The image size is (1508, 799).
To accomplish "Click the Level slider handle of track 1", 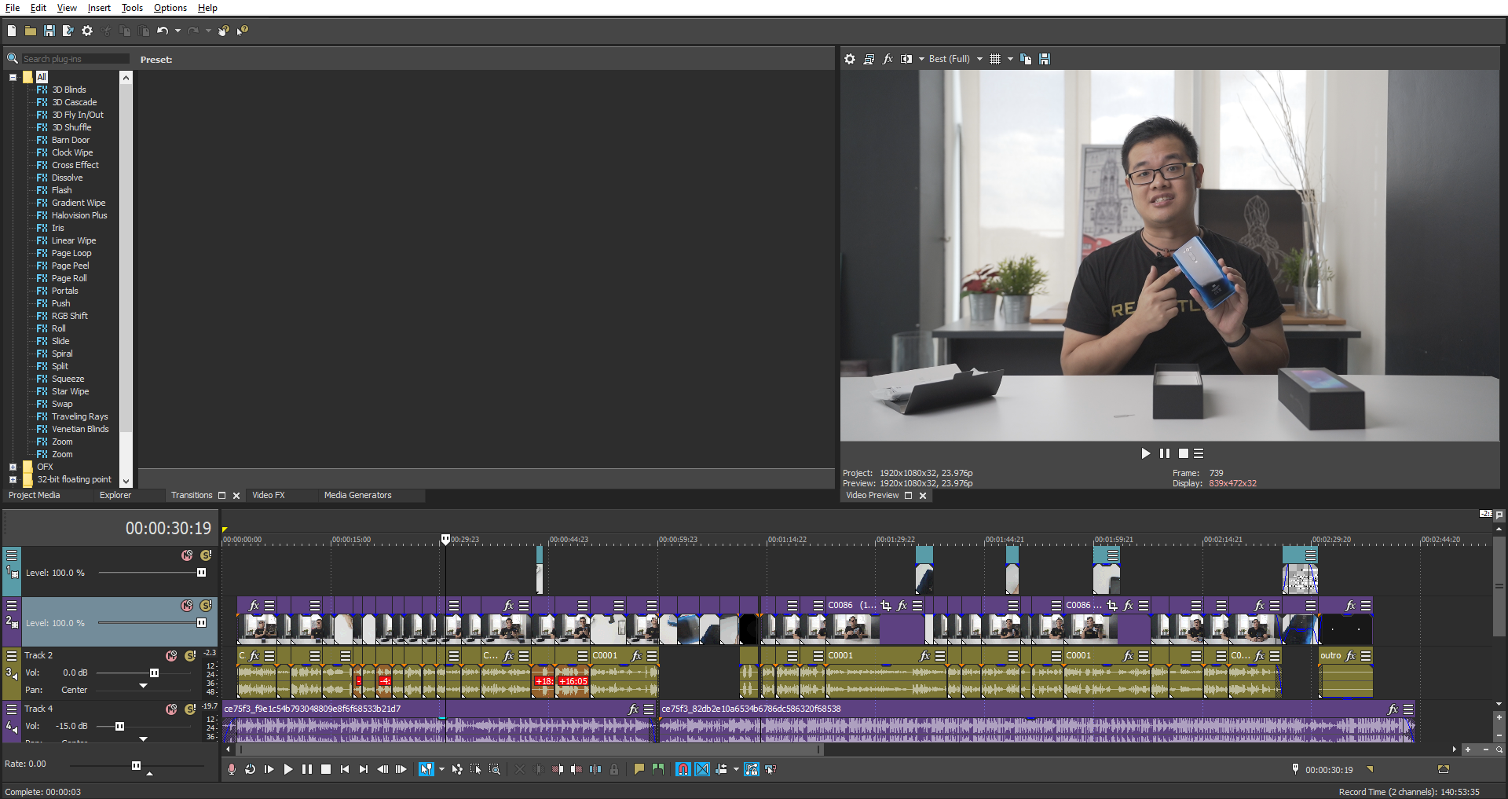I will (x=201, y=573).
